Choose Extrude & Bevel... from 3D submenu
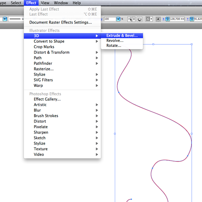202x202 pixels. pos(122,36)
